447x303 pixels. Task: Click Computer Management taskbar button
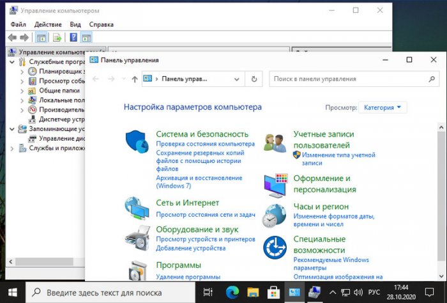[315, 292]
